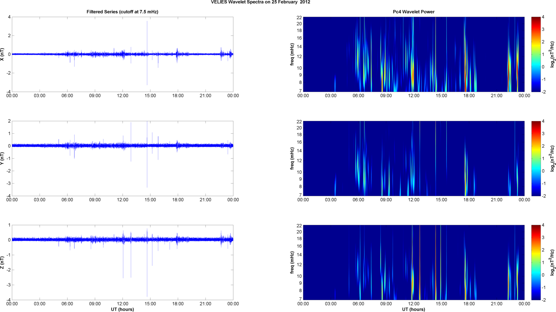This screenshot has width=556, height=312.
Task: Click the log2(nT²/Hz) label beside bottom colorbar
Action: (552, 263)
